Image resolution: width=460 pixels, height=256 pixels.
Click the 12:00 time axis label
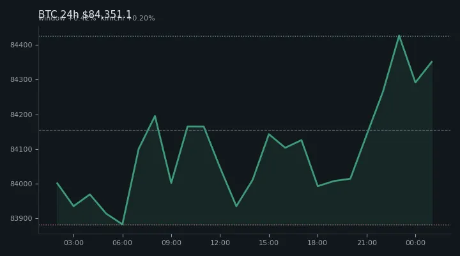[x=220, y=243]
